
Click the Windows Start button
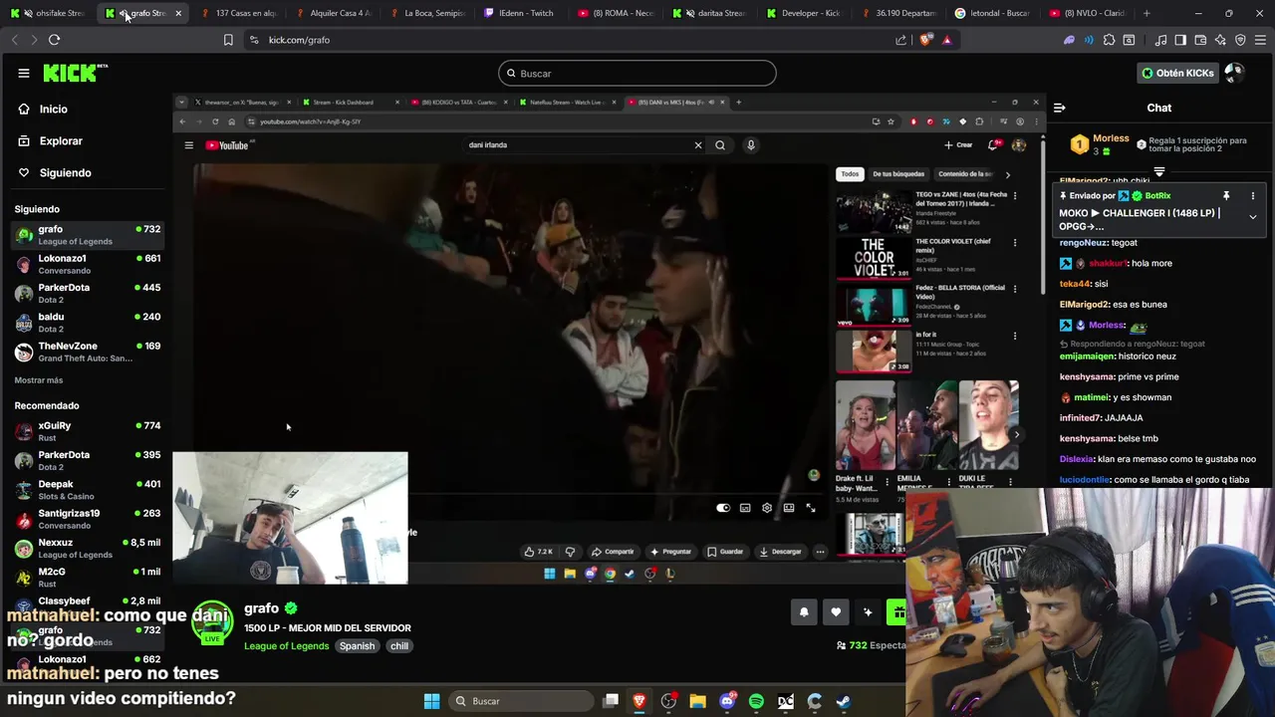pyautogui.click(x=431, y=701)
